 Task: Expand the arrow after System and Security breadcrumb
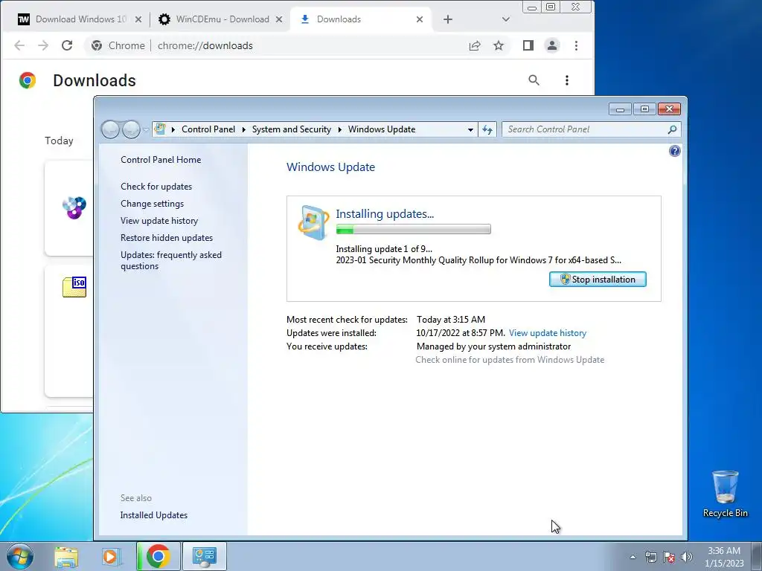(x=339, y=129)
